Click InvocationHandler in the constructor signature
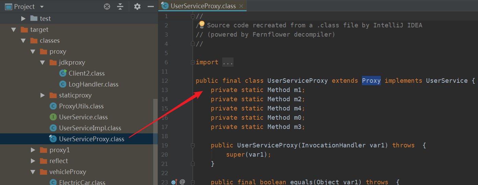This screenshot has width=478, height=185. coord(333,145)
